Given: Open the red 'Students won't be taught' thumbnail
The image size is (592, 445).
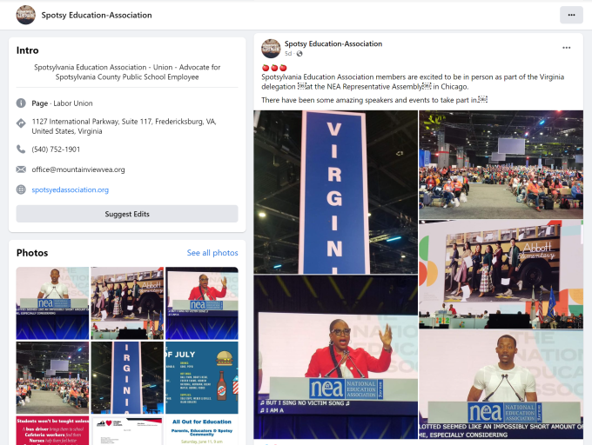Looking at the screenshot, I should click(52, 430).
